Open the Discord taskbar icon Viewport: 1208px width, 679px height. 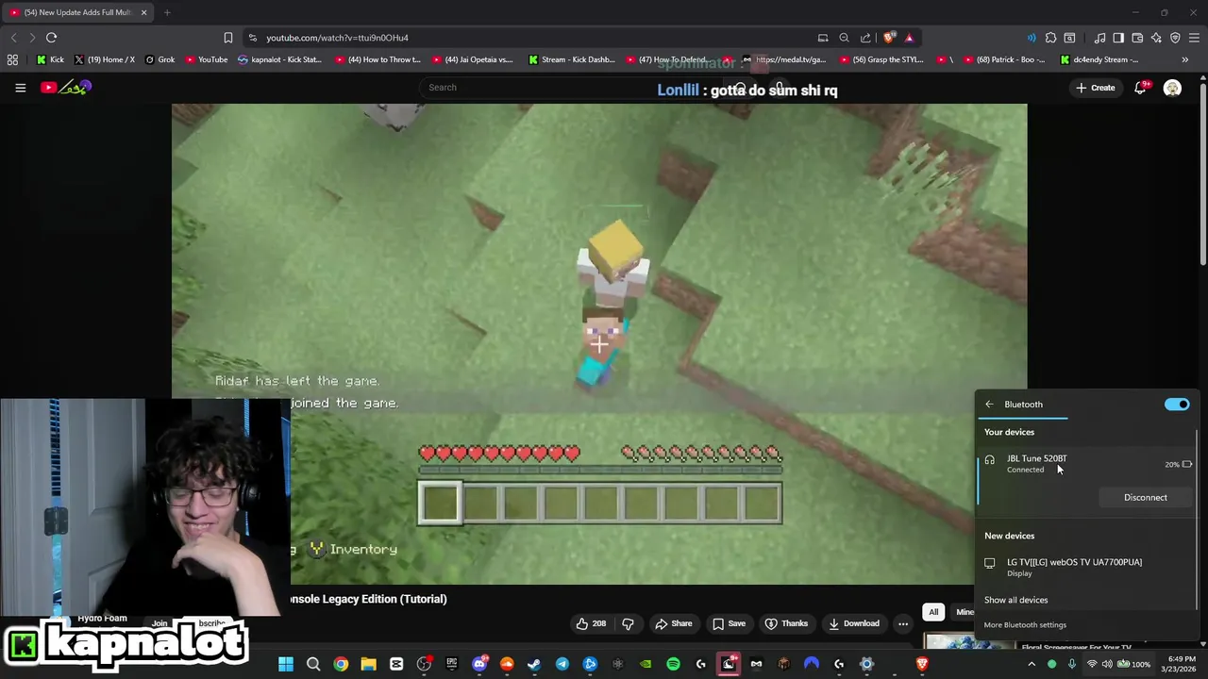[479, 664]
